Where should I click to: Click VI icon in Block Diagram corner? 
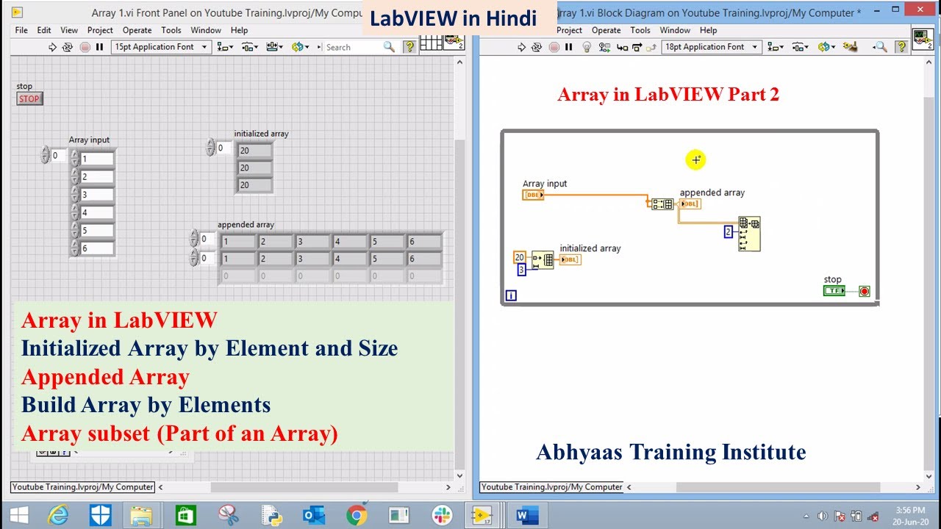point(923,39)
